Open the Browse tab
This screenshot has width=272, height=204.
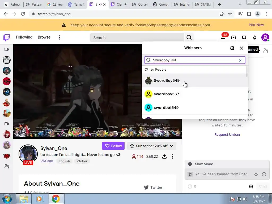[x=44, y=37]
